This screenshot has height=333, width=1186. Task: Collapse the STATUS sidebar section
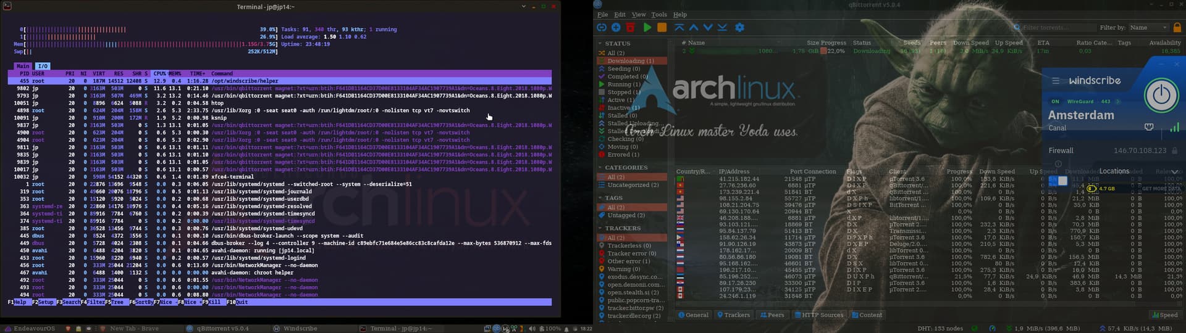[x=600, y=44]
